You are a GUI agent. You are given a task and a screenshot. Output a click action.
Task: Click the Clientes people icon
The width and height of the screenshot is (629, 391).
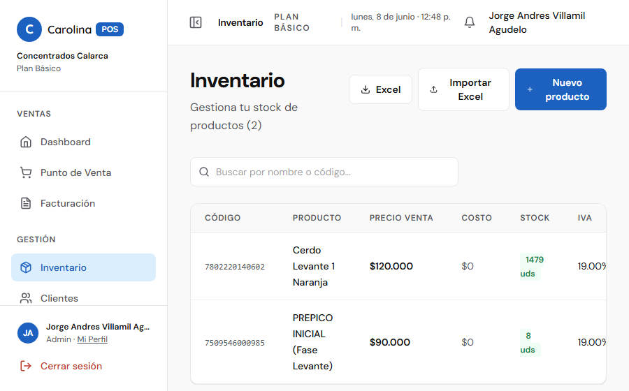(x=26, y=298)
